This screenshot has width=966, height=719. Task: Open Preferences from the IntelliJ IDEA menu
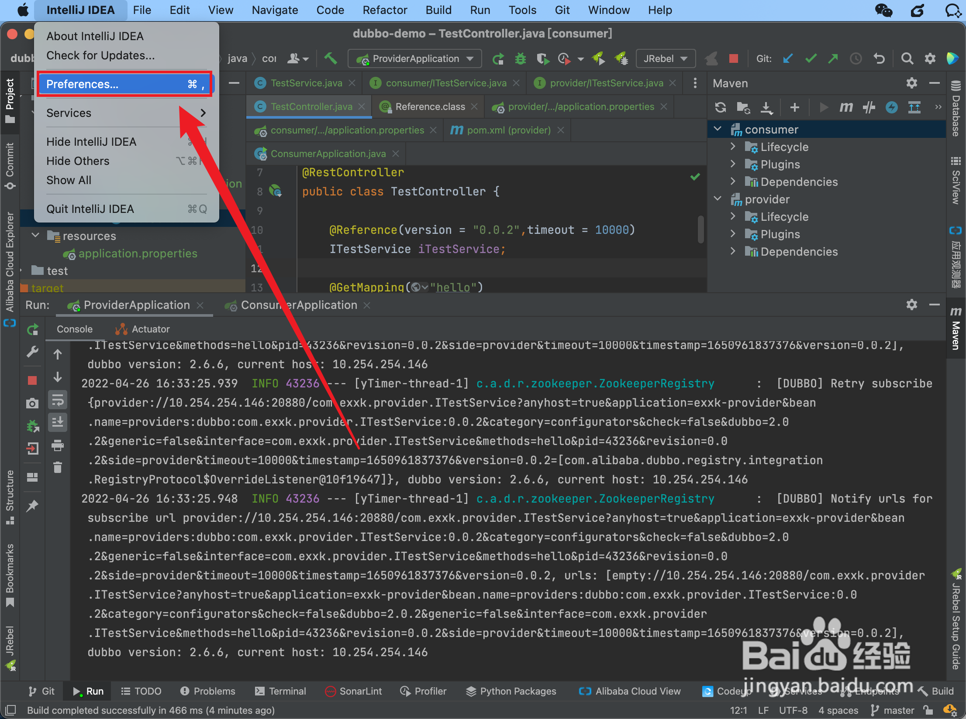point(125,84)
